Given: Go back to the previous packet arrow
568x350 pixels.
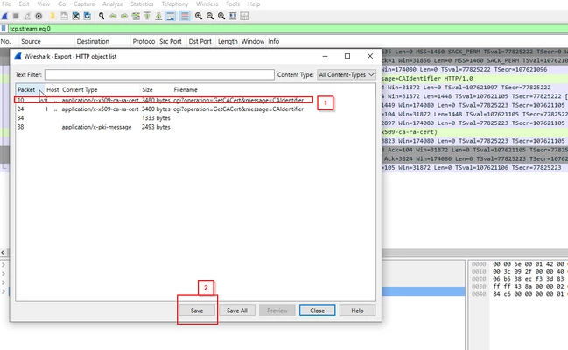Looking at the screenshot, I should click(113, 16).
